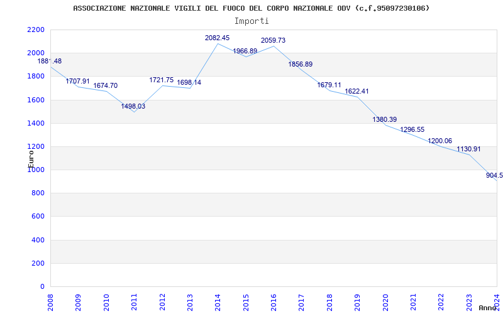The image size is (503, 314).
Task: Click the 1800 y-axis tick label
Action: [36, 76]
